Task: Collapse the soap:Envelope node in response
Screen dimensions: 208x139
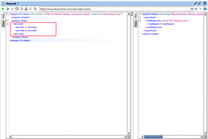Action: (139, 14)
